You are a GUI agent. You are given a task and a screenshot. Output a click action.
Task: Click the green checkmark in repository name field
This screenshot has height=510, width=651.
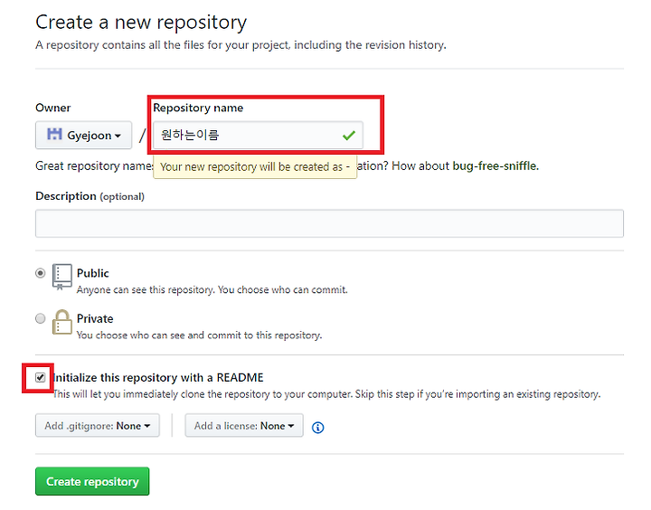(x=349, y=135)
